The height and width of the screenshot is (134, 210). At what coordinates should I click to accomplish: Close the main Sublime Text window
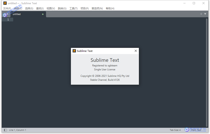tap(203, 3)
